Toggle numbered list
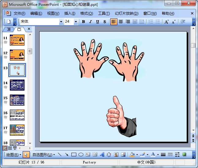The width and height of the screenshot is (198, 168). tap(151, 22)
